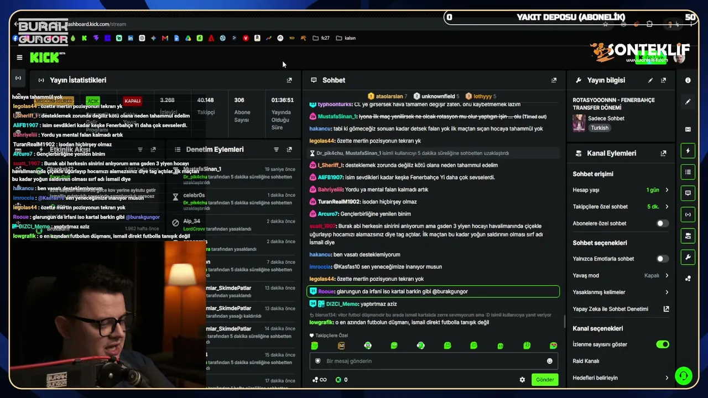
Task: Click unknownfield in chat leaderboard
Action: point(438,96)
